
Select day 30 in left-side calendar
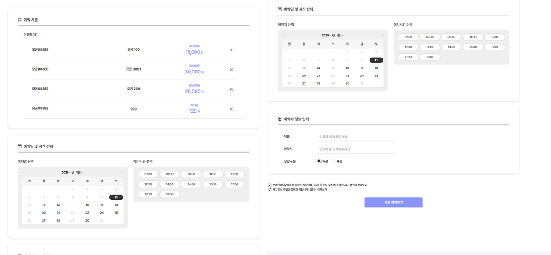(x=87, y=220)
